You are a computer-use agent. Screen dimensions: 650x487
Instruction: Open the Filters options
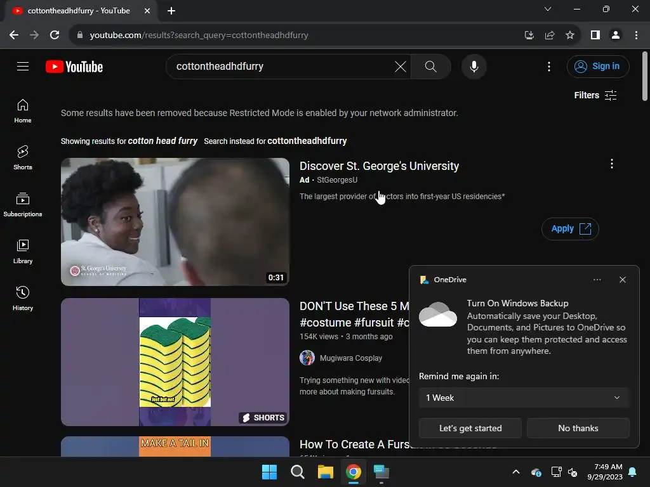click(595, 95)
